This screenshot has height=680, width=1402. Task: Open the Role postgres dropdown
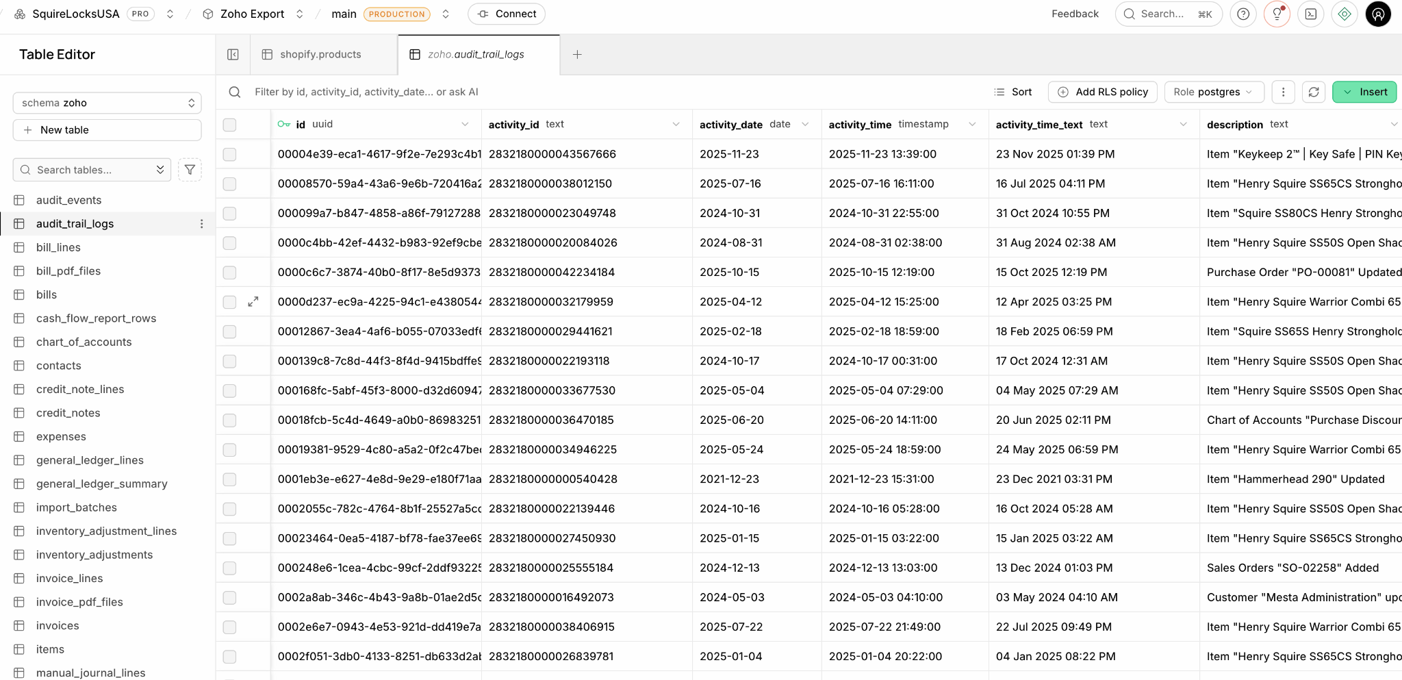tap(1213, 92)
